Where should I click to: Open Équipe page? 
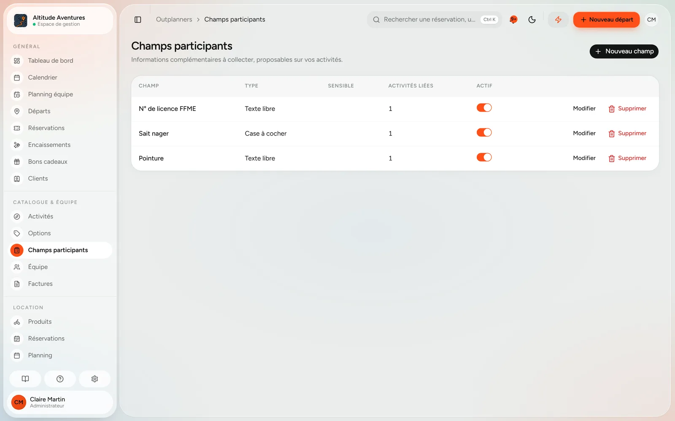tap(61, 267)
